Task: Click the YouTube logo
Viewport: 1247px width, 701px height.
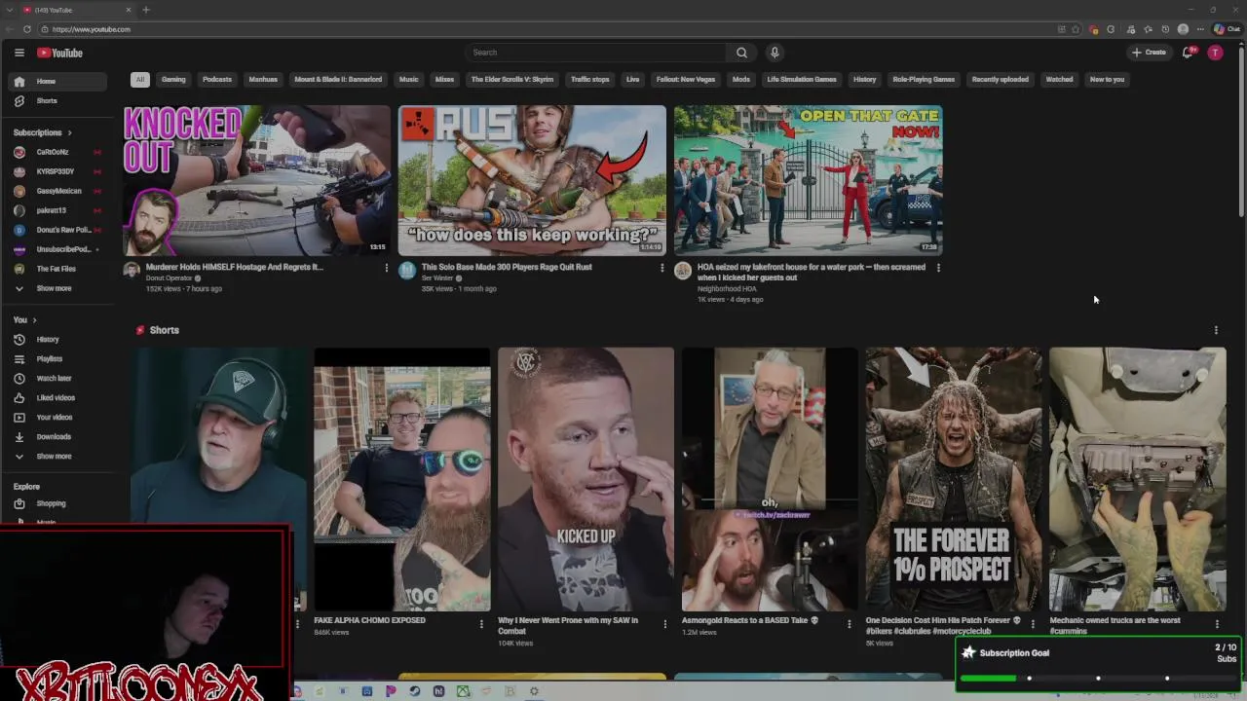Action: click(x=60, y=53)
